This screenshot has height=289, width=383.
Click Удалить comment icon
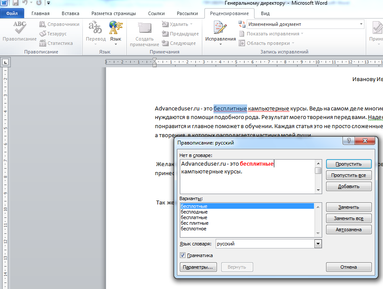165,24
